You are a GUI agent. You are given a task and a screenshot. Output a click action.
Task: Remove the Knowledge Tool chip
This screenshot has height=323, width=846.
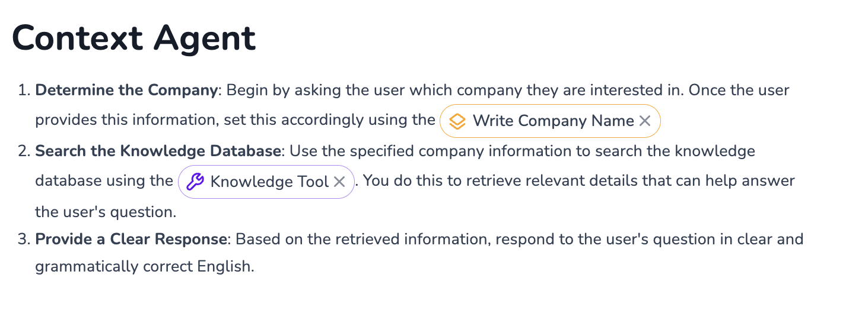[339, 182]
